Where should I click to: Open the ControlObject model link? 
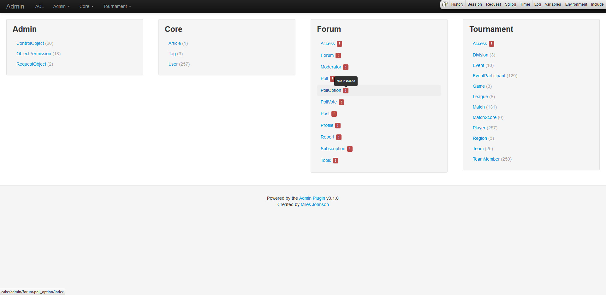[x=30, y=43]
